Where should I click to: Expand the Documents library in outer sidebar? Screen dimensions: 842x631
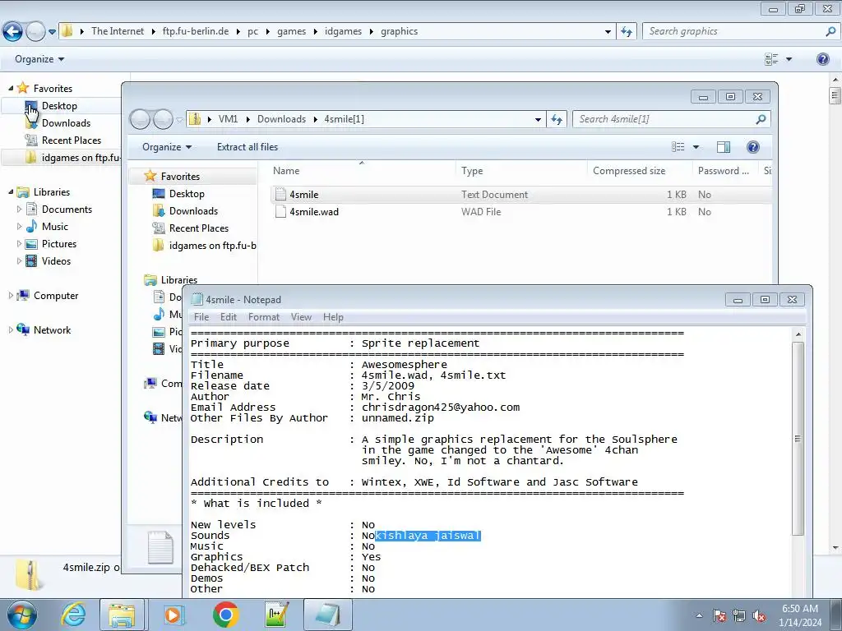[20, 210]
